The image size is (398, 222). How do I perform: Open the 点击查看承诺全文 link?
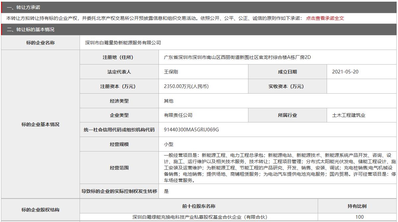click(x=325, y=18)
